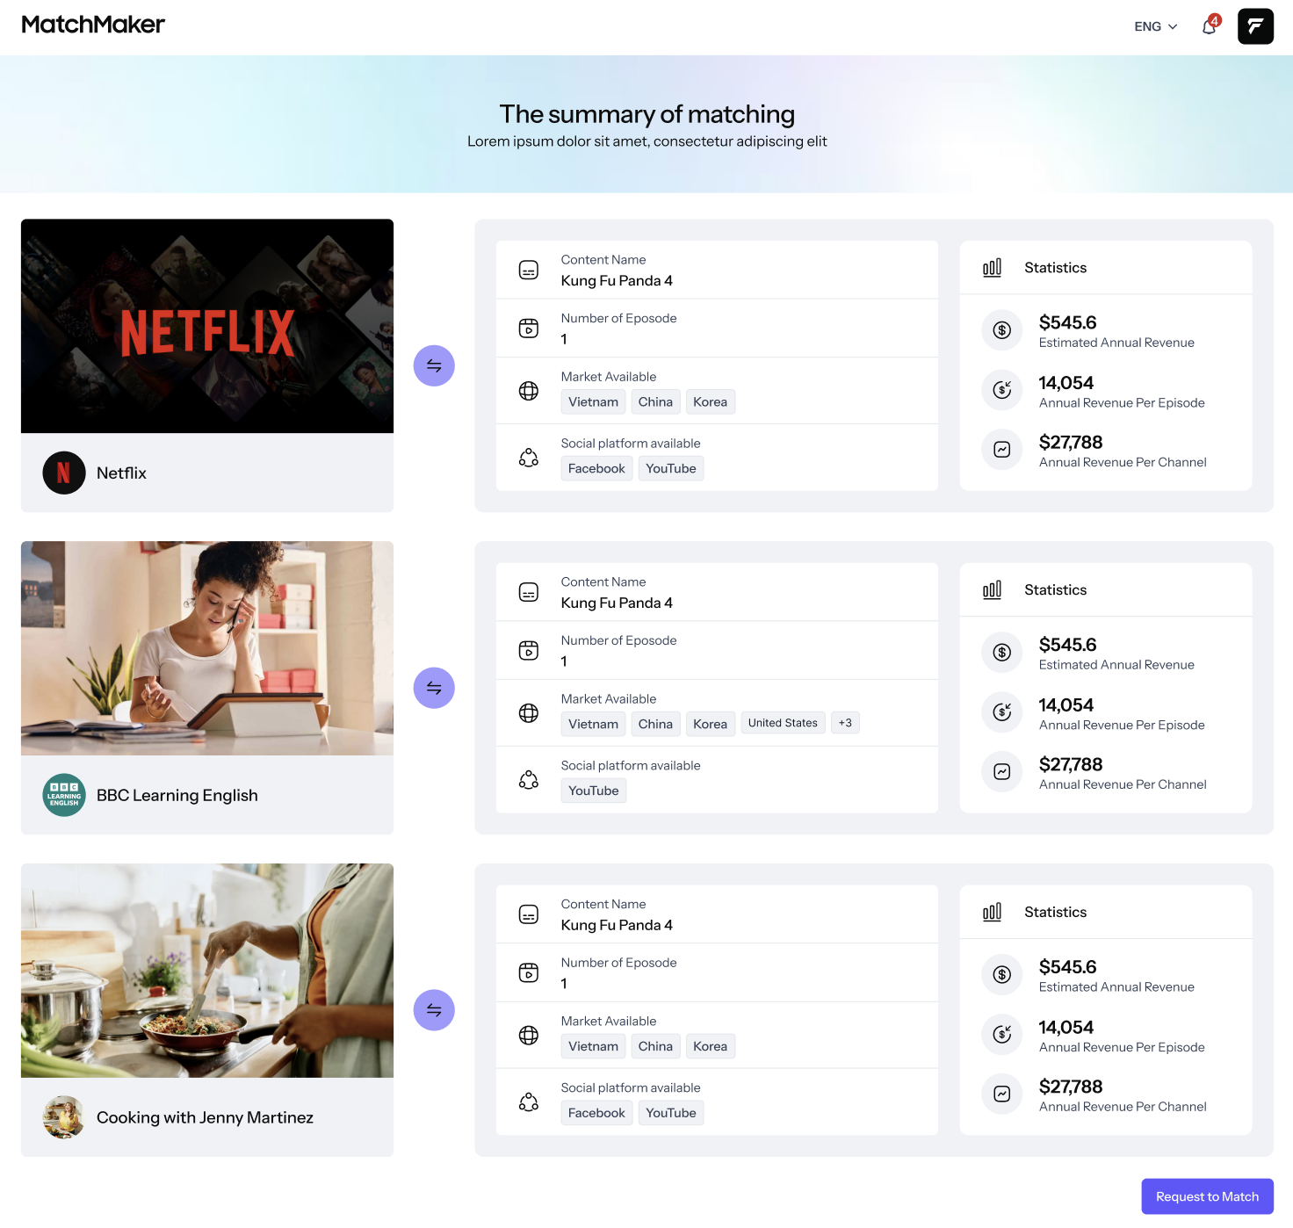Click the Kung Fu Panda 4 title in the BBC card
Image resolution: width=1293 pixels, height=1228 pixels.
[x=617, y=603]
